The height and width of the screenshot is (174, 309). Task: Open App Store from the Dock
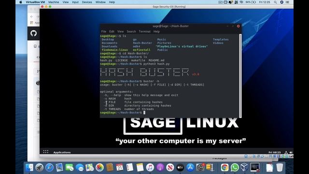pos(190,168)
